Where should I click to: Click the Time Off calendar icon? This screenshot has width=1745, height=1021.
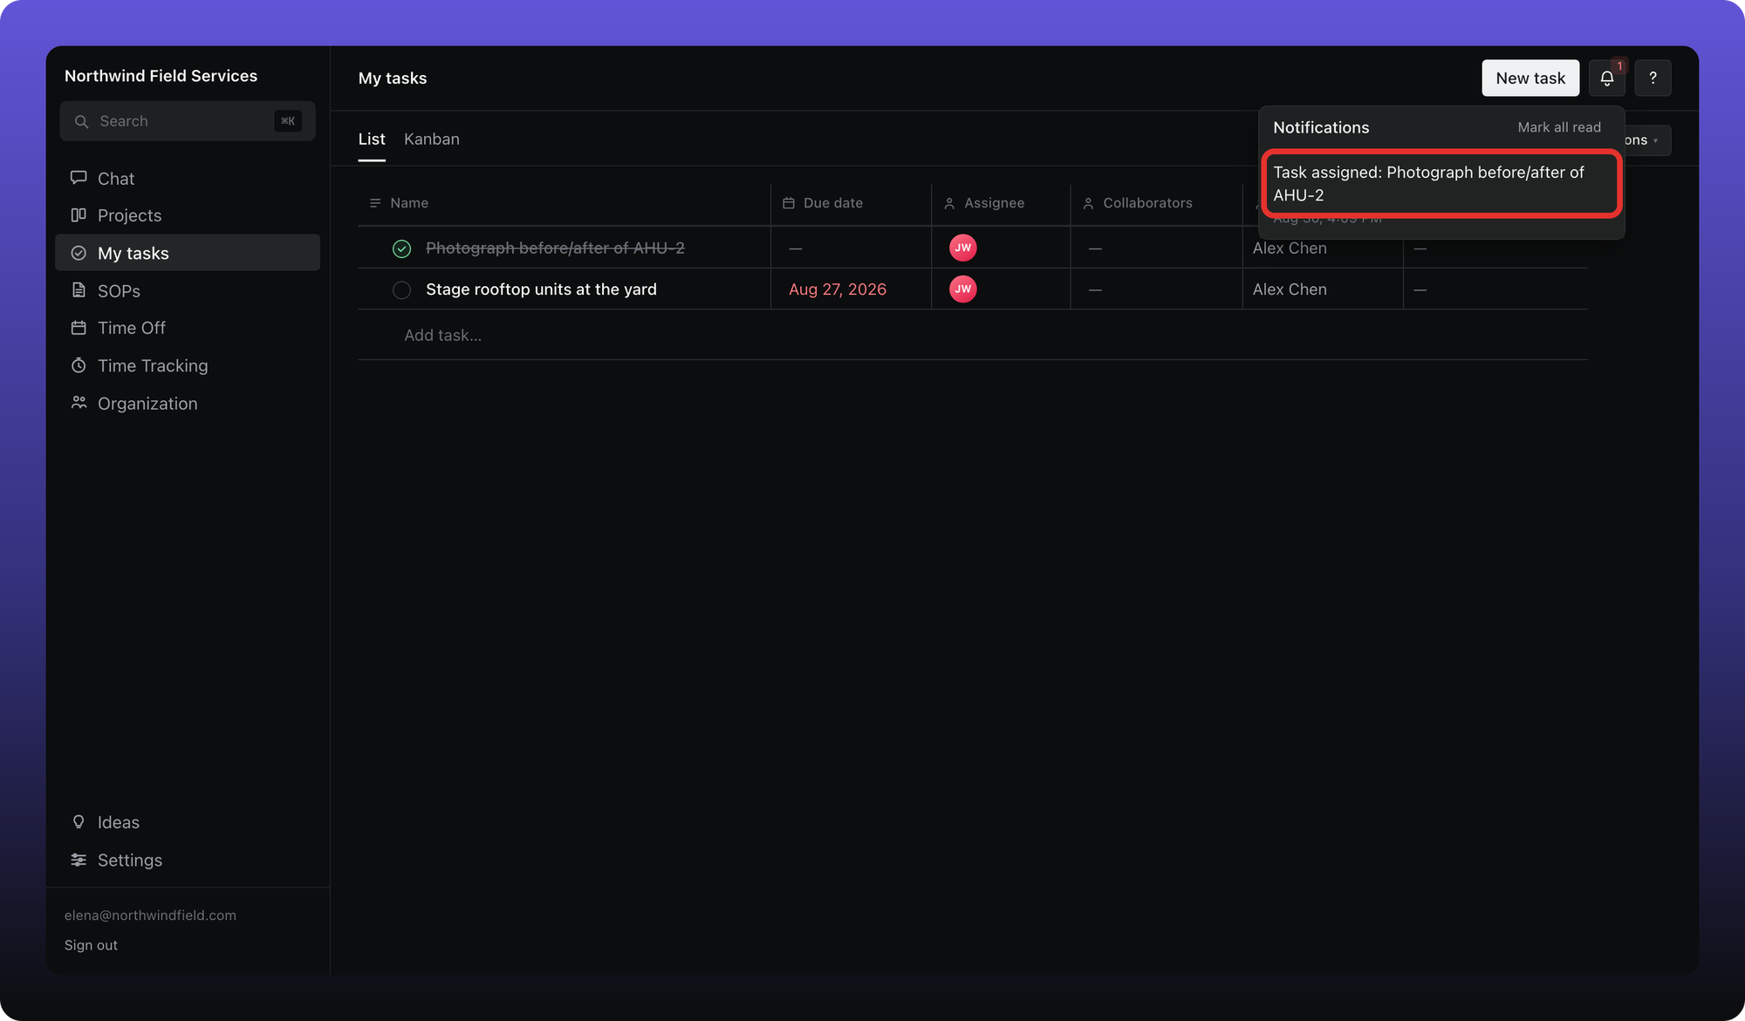pos(79,328)
